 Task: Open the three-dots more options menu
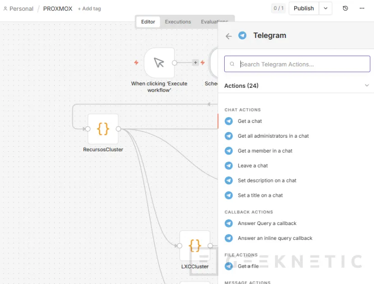tap(362, 8)
